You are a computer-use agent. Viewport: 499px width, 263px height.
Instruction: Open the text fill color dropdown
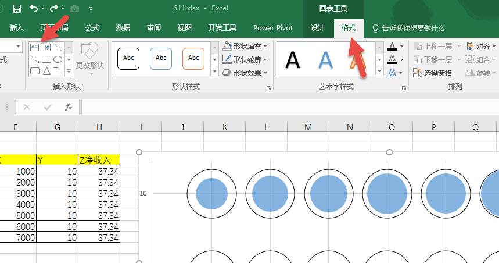[x=401, y=47]
